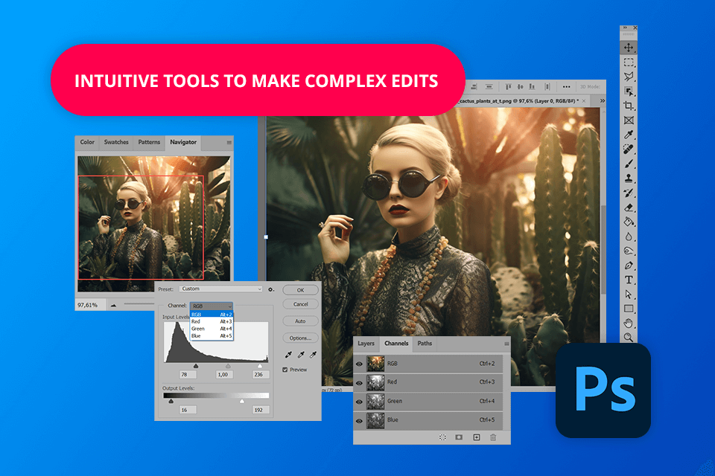
Task: Switch to the Paths tab
Action: 425,344
